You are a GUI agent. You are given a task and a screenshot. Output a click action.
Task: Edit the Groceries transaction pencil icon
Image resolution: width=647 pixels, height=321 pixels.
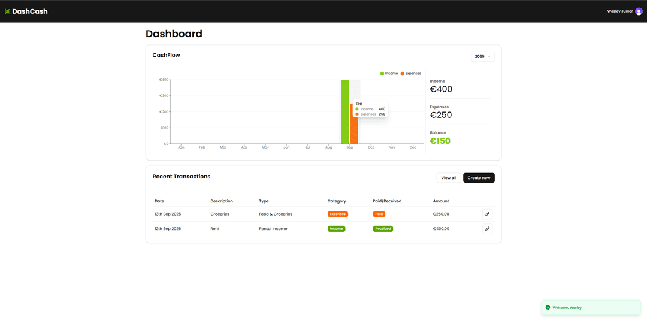[x=487, y=214]
